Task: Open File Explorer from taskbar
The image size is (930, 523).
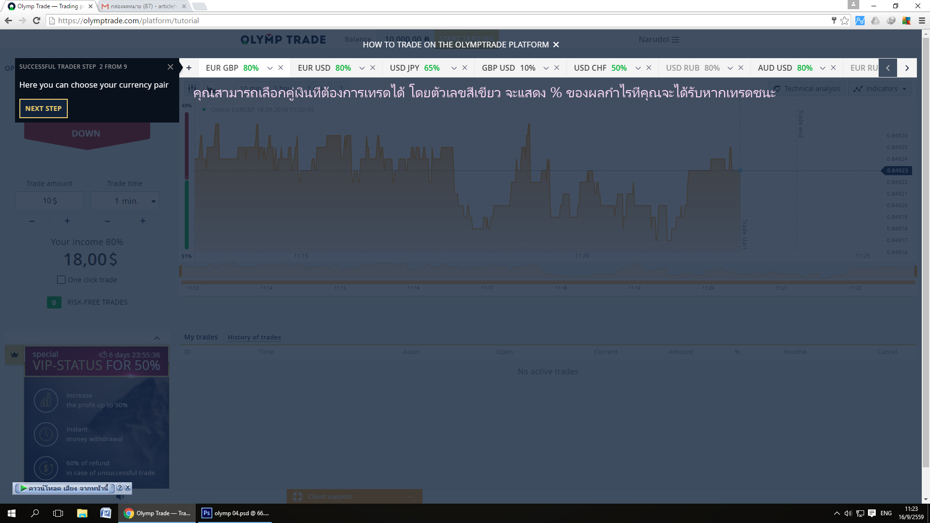Action: click(x=82, y=513)
